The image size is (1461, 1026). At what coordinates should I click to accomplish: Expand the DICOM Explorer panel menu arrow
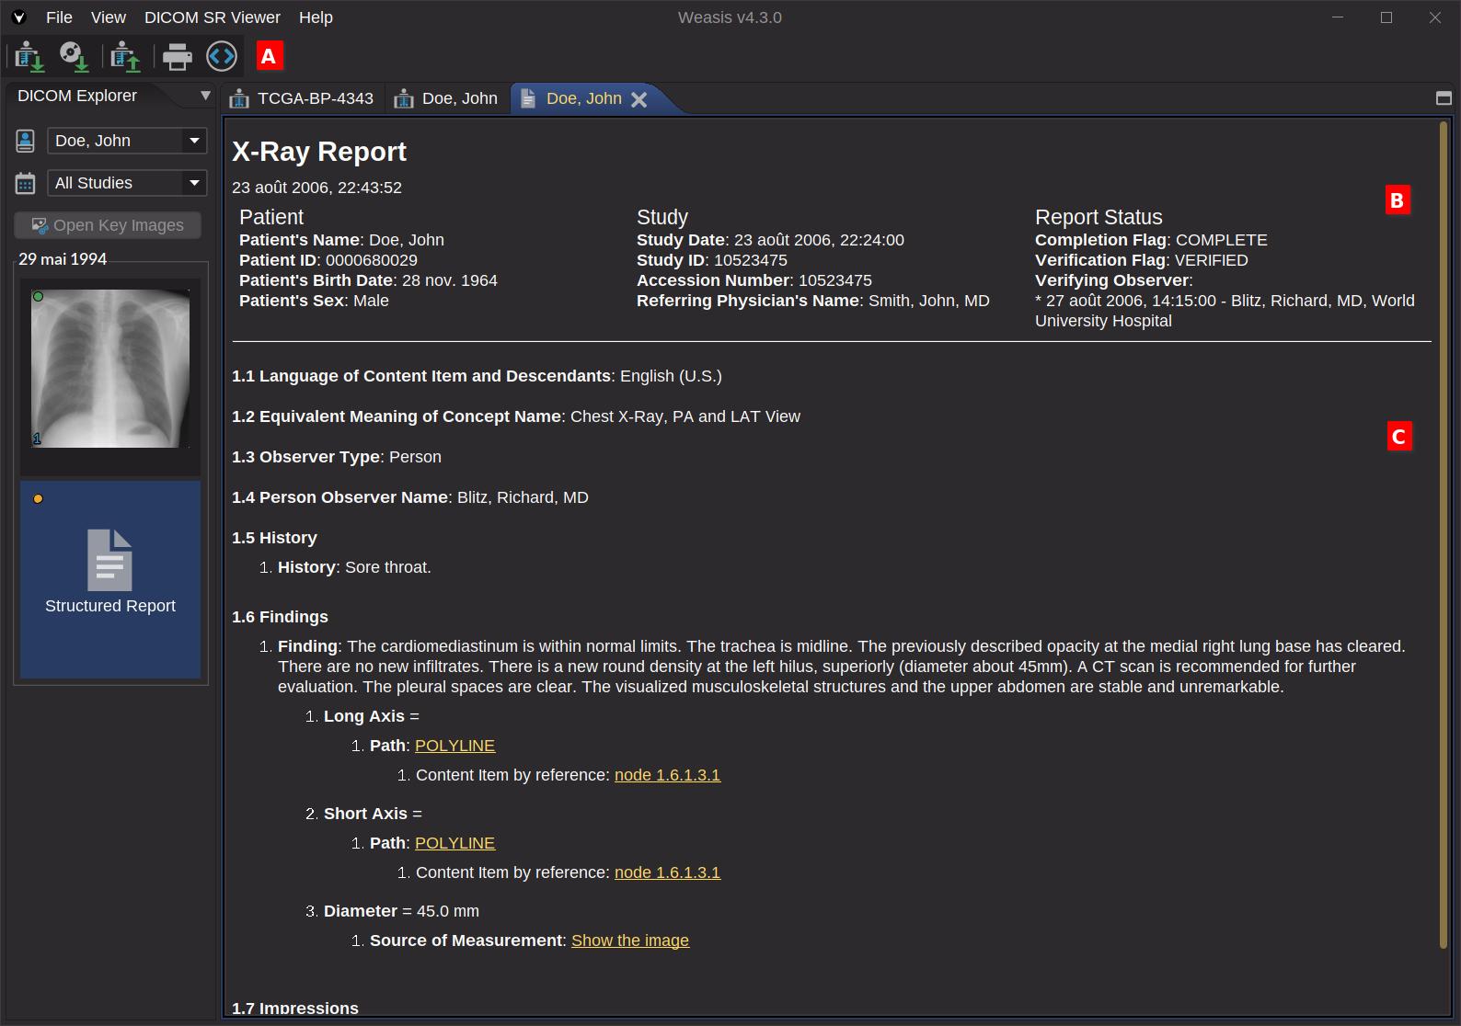pyautogui.click(x=205, y=96)
